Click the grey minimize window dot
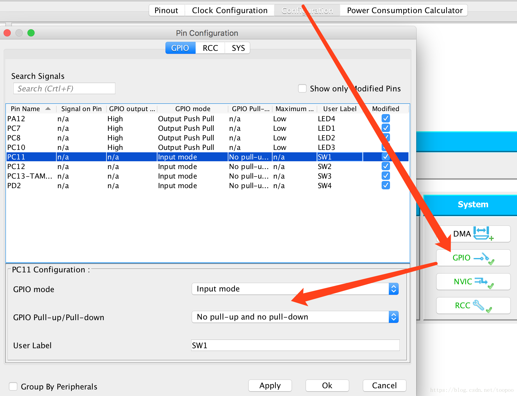 [x=19, y=33]
